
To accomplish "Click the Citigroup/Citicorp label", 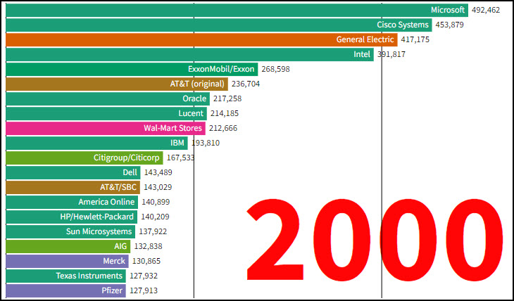I will pyautogui.click(x=127, y=158).
